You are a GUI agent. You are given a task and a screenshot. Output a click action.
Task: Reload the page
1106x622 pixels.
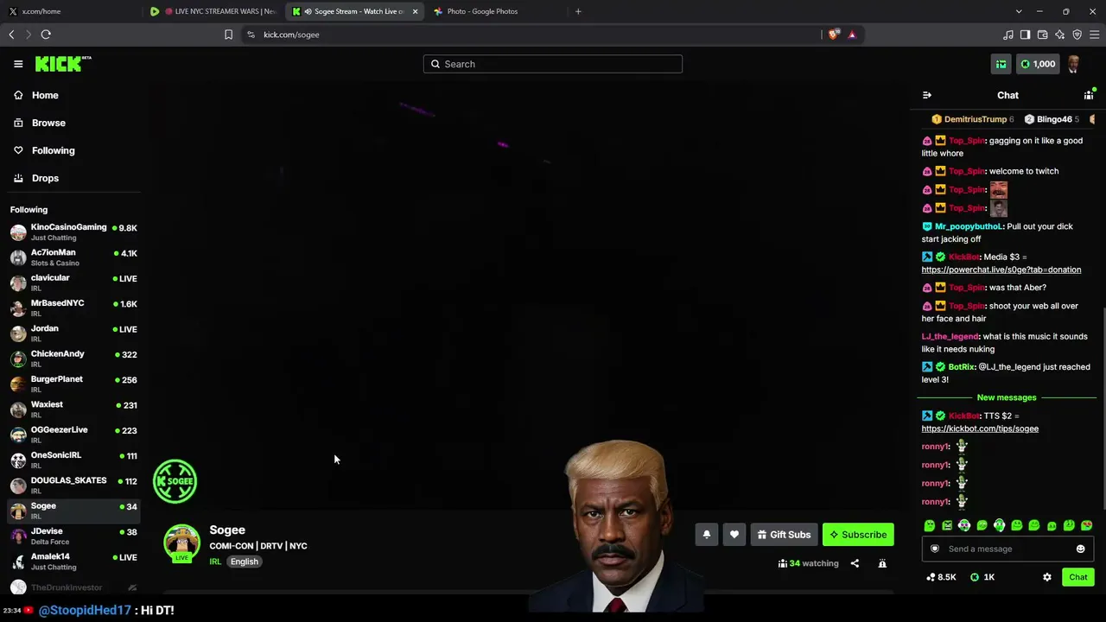(x=46, y=35)
